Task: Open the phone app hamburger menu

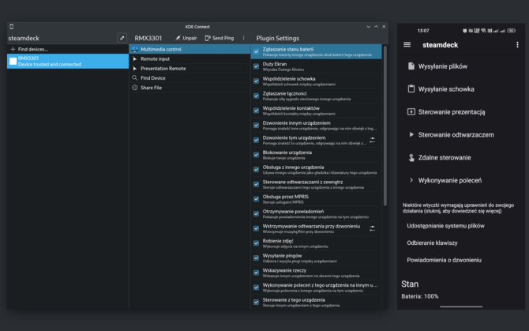Action: click(407, 44)
